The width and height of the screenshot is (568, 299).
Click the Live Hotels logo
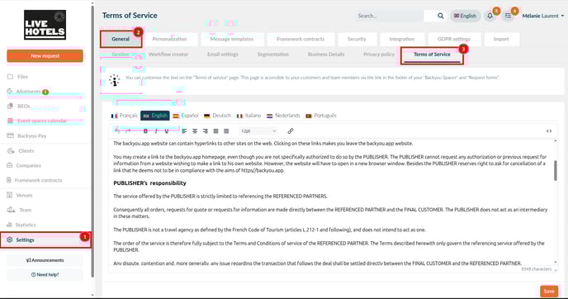[x=45, y=25]
